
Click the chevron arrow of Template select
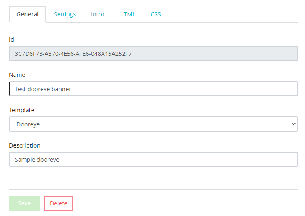pyautogui.click(x=294, y=124)
